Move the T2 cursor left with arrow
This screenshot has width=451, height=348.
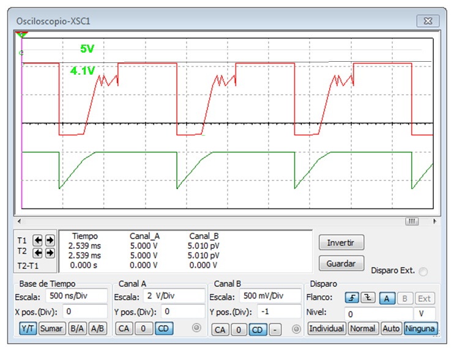coord(36,253)
